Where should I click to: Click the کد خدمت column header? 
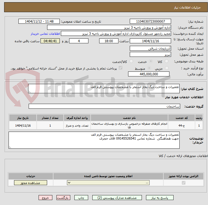(182, 118)
